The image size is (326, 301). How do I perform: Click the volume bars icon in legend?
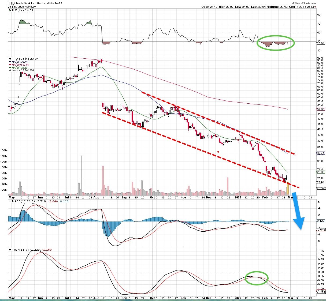(x=10, y=70)
